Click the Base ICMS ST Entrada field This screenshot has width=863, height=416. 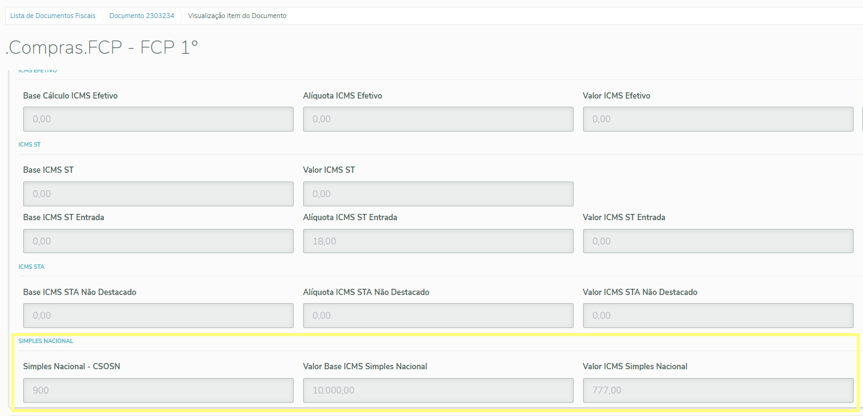point(158,241)
